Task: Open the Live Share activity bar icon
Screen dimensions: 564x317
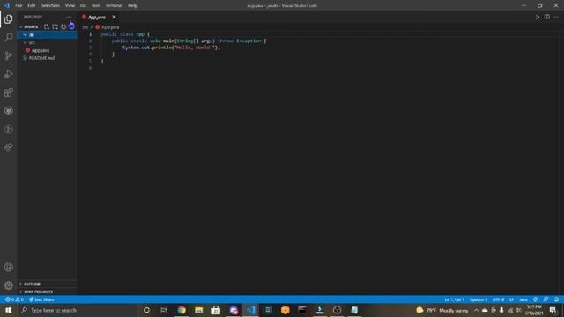Action: (x=8, y=147)
